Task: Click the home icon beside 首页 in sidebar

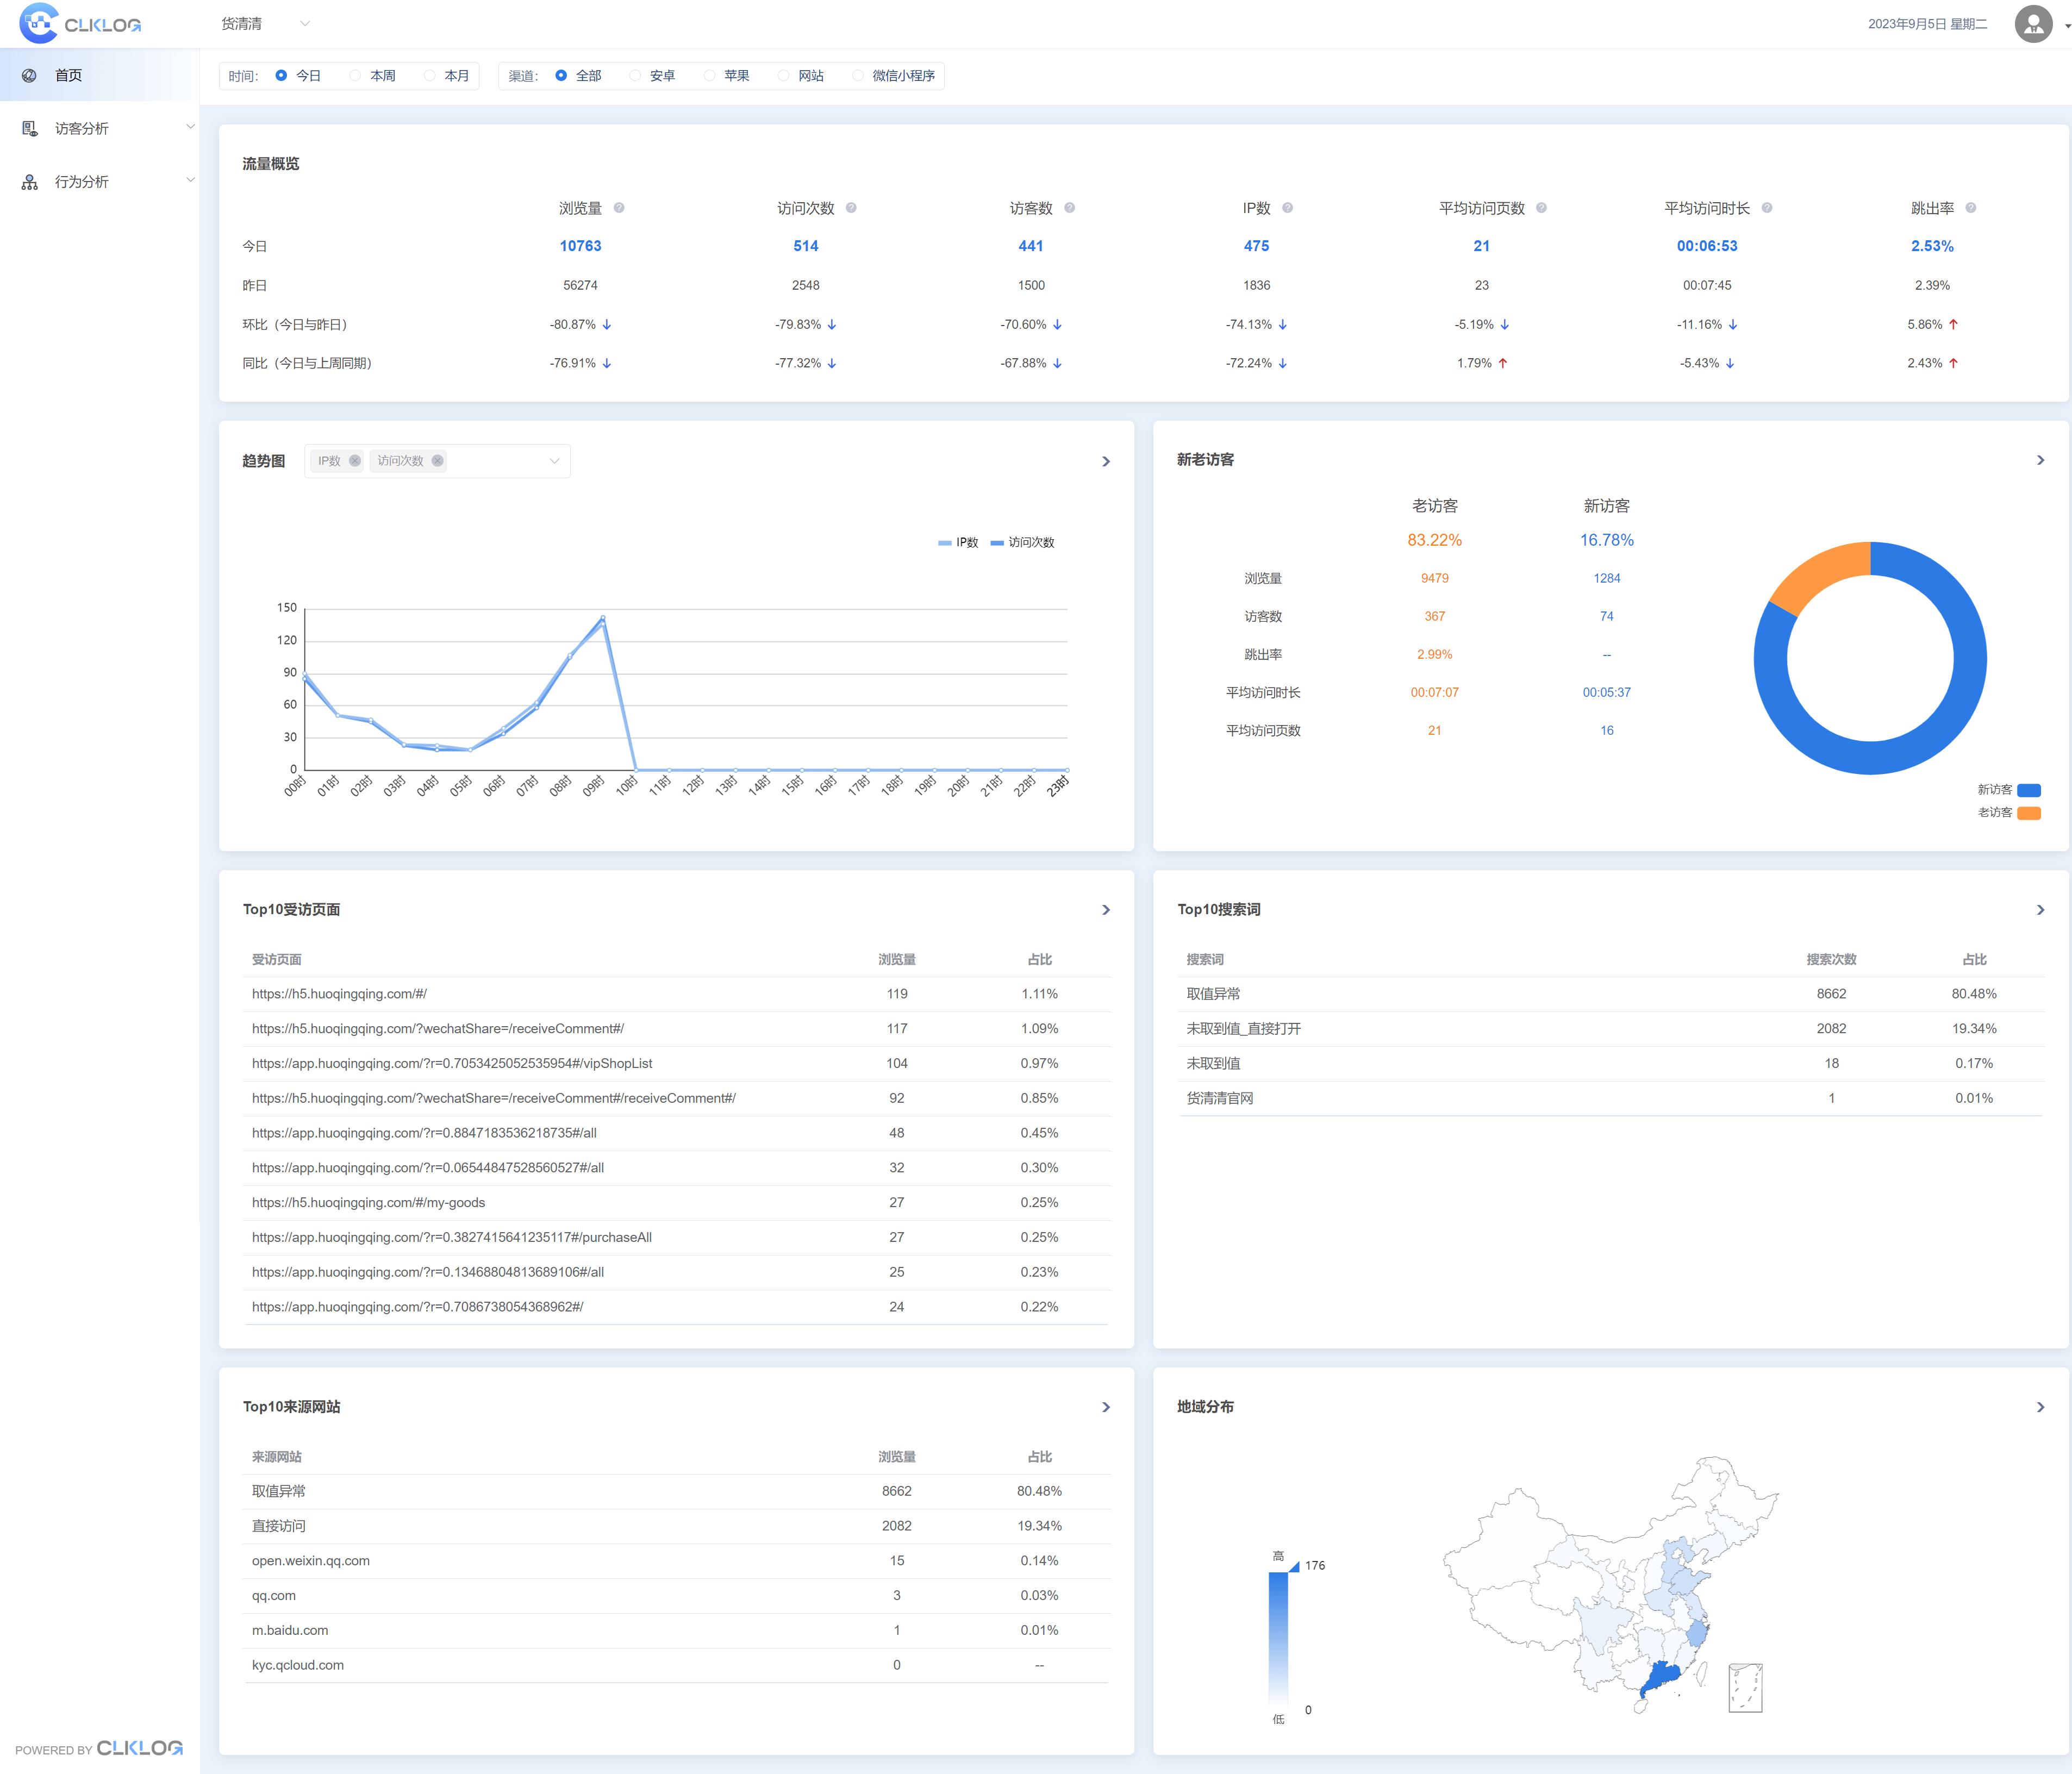Action: (29, 74)
